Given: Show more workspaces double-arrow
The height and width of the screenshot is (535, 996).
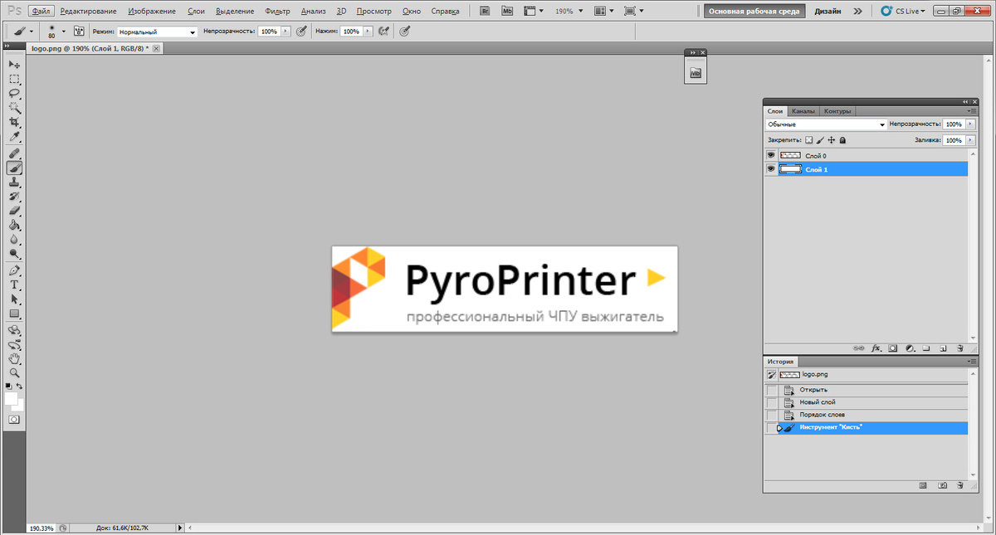Looking at the screenshot, I should point(857,12).
